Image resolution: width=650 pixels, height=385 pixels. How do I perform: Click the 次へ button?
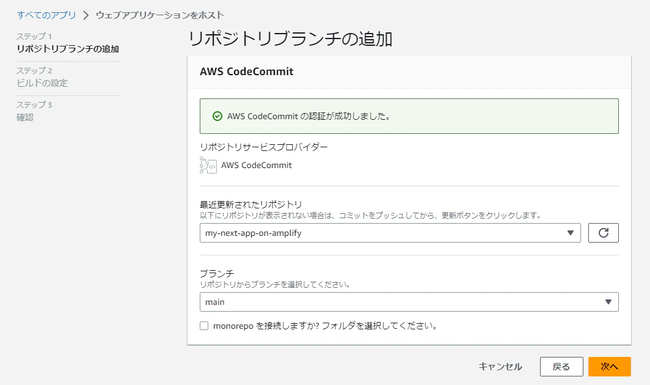coord(610,367)
